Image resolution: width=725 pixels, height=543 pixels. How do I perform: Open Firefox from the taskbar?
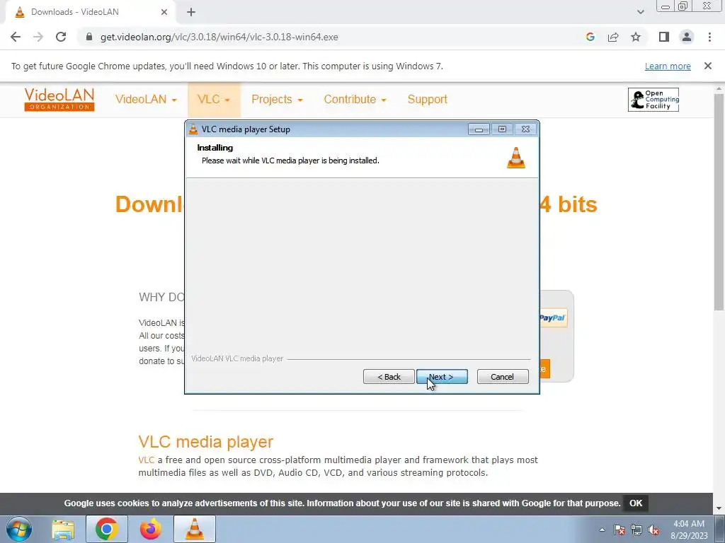tap(151, 529)
